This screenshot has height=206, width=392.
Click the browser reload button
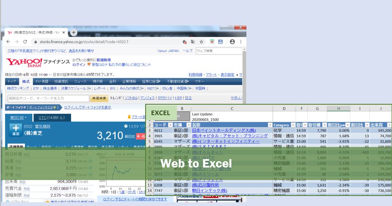25,42
